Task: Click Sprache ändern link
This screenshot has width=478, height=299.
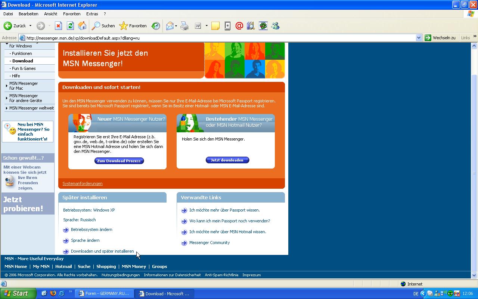Action: pyautogui.click(x=85, y=240)
